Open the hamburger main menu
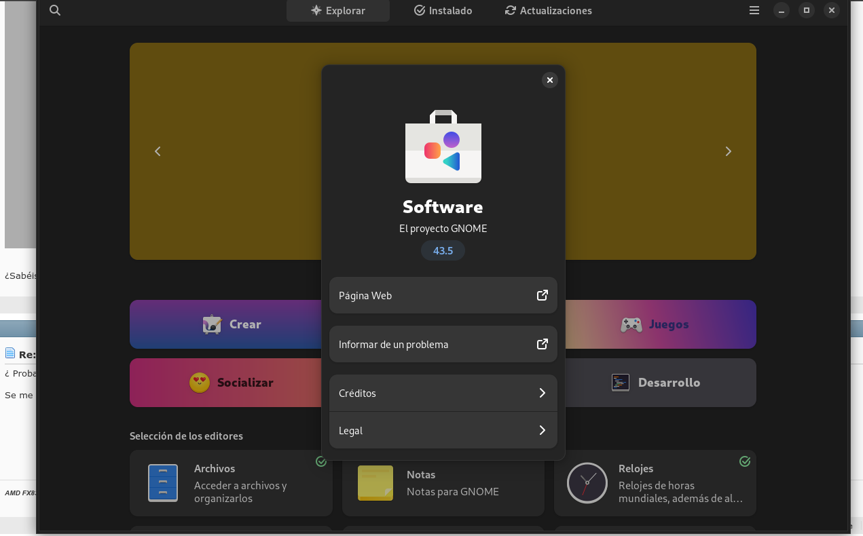 (754, 11)
